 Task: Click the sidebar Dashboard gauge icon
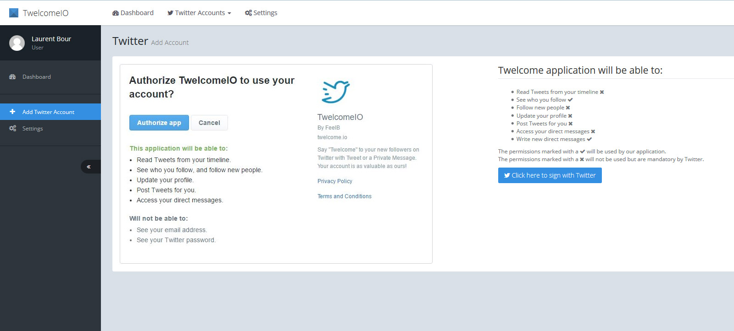pos(12,77)
